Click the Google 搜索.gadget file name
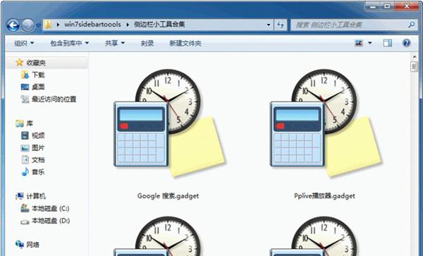The image size is (423, 256). [x=168, y=196]
